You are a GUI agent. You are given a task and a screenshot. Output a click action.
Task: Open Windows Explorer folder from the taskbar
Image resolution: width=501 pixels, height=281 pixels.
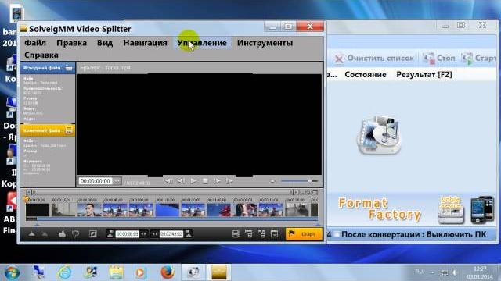pyautogui.click(x=116, y=272)
